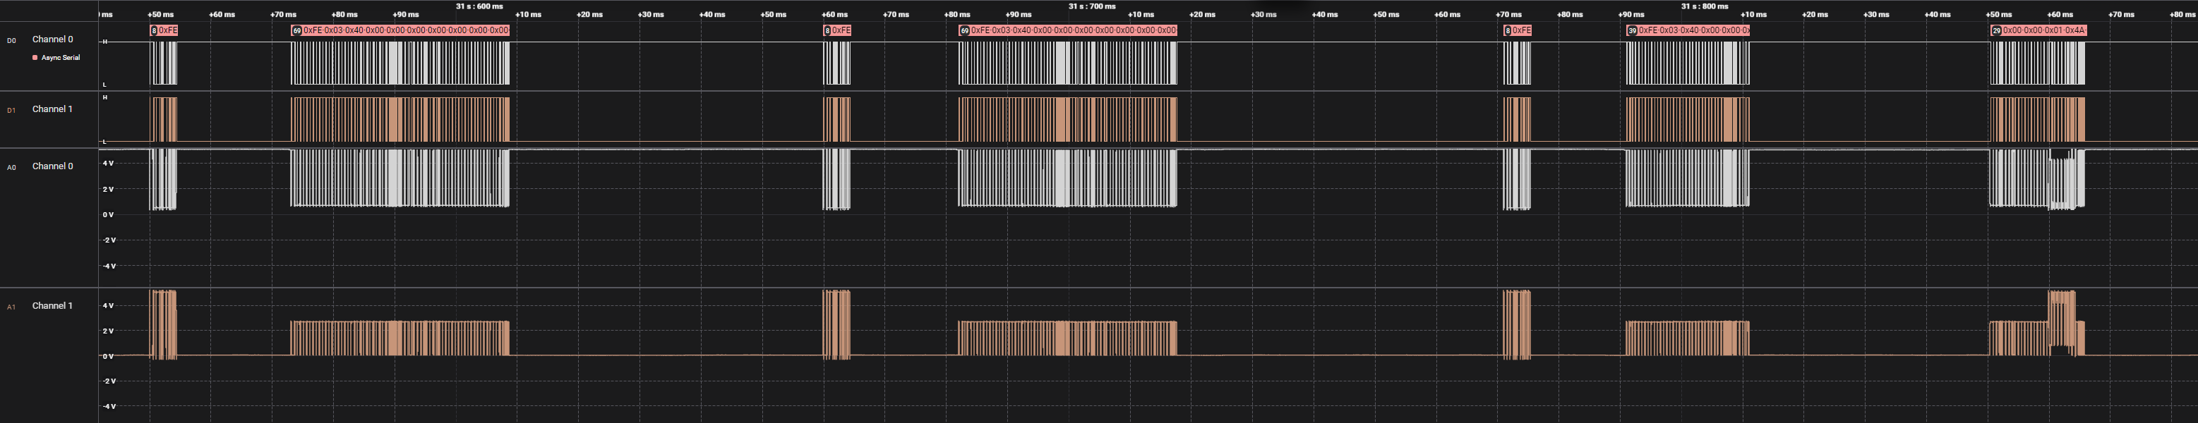Select the digital Channel 1 name label
The image size is (2198, 423).
tap(52, 109)
